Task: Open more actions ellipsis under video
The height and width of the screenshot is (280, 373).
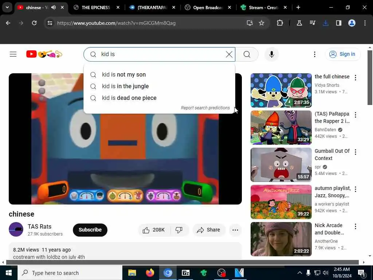Action: [235, 230]
